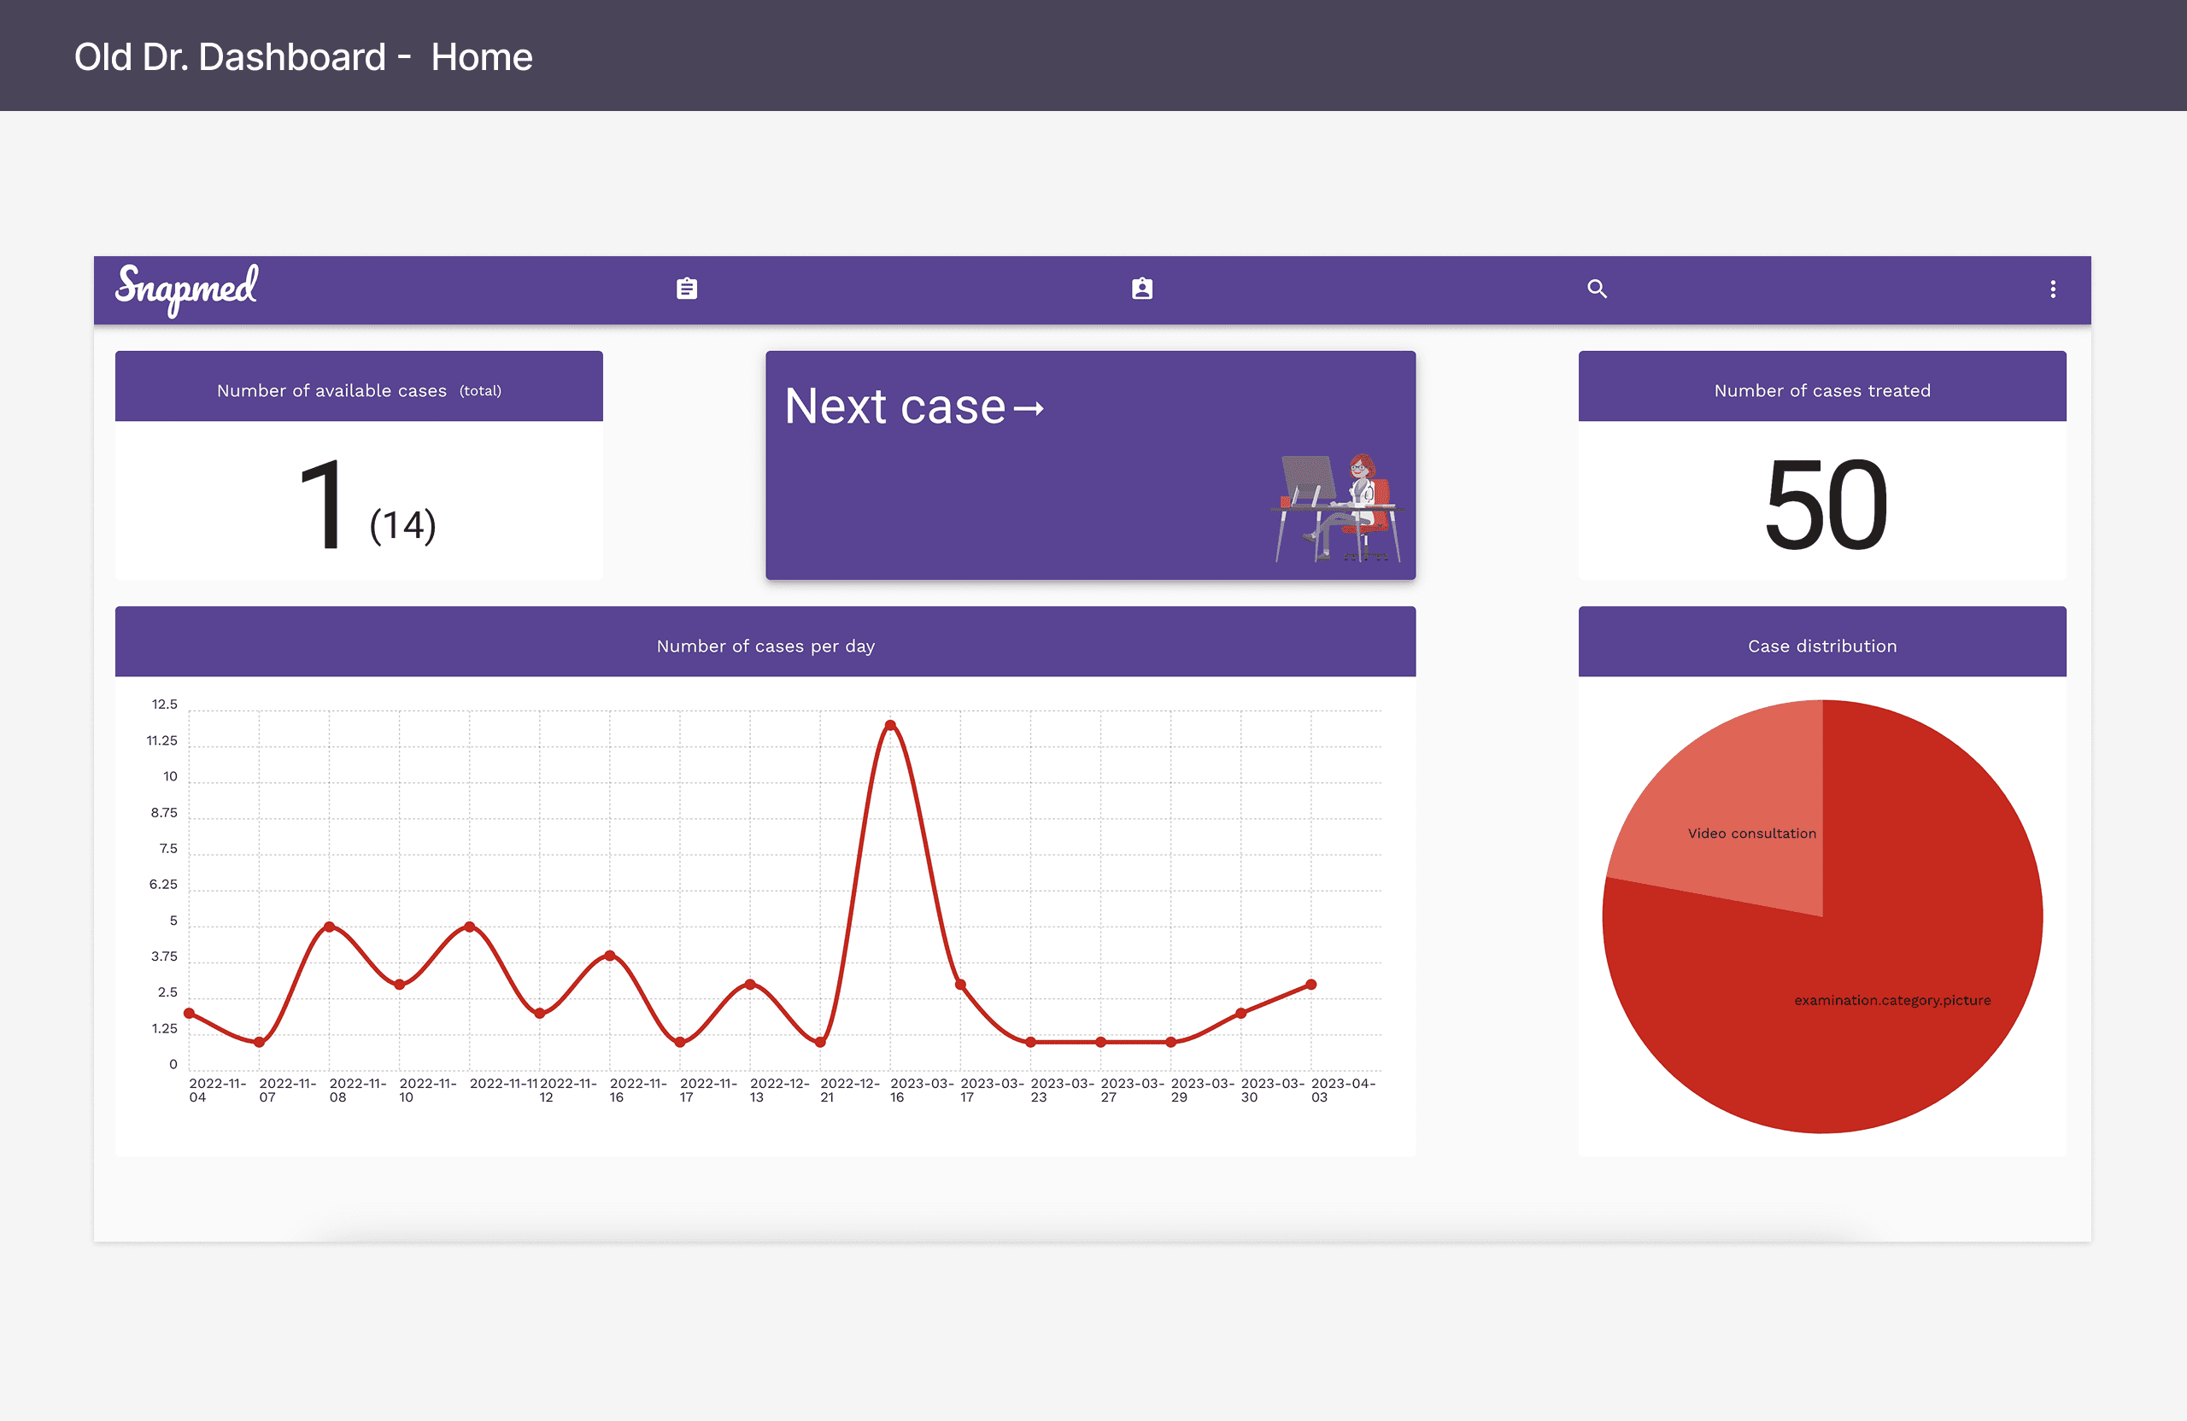This screenshot has height=1421, width=2187.
Task: Select the examination.category.picture pie slice
Action: click(x=1911, y=964)
